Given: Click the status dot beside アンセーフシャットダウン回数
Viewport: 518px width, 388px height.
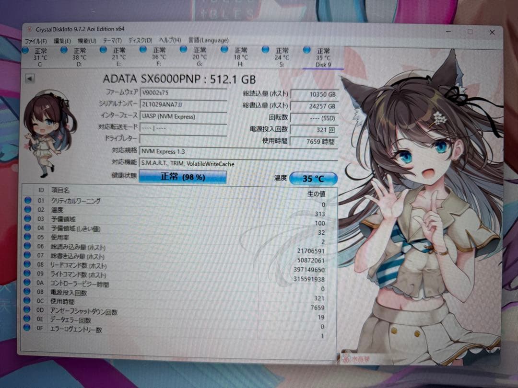Looking at the screenshot, I should [x=27, y=309].
